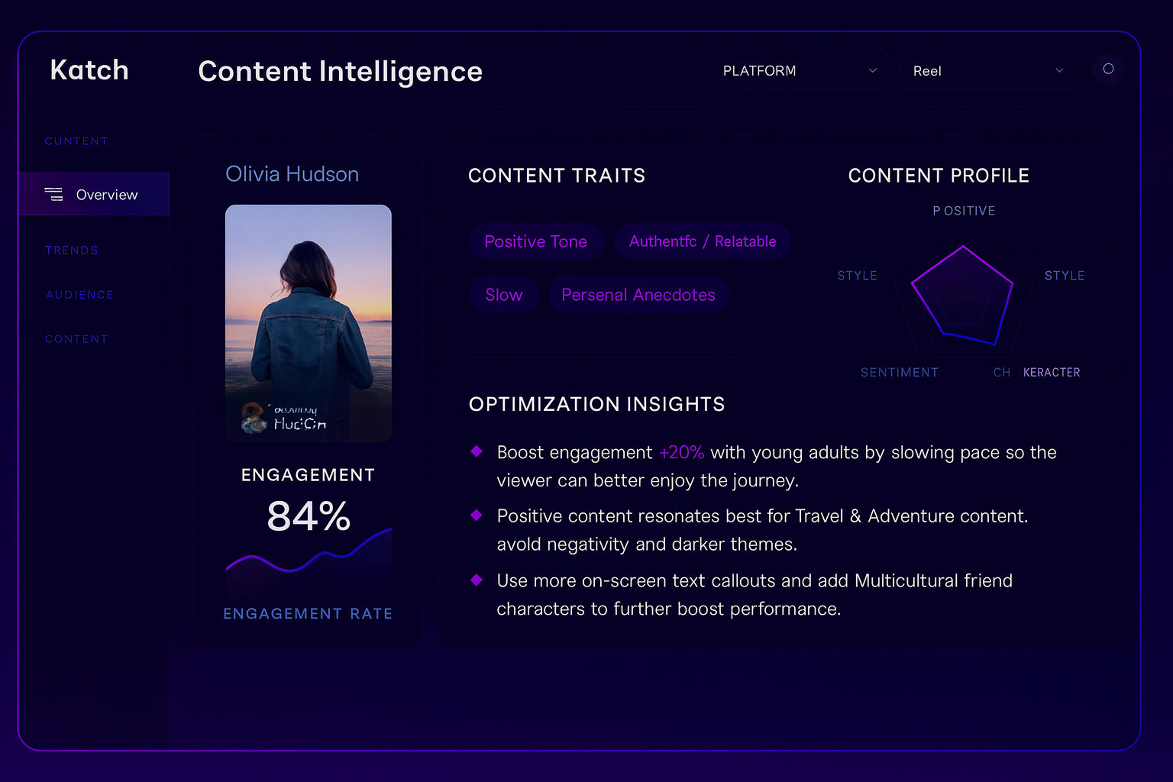Click the purple pentagon shape on the radar chart
The width and height of the screenshot is (1173, 782).
pyautogui.click(x=961, y=294)
